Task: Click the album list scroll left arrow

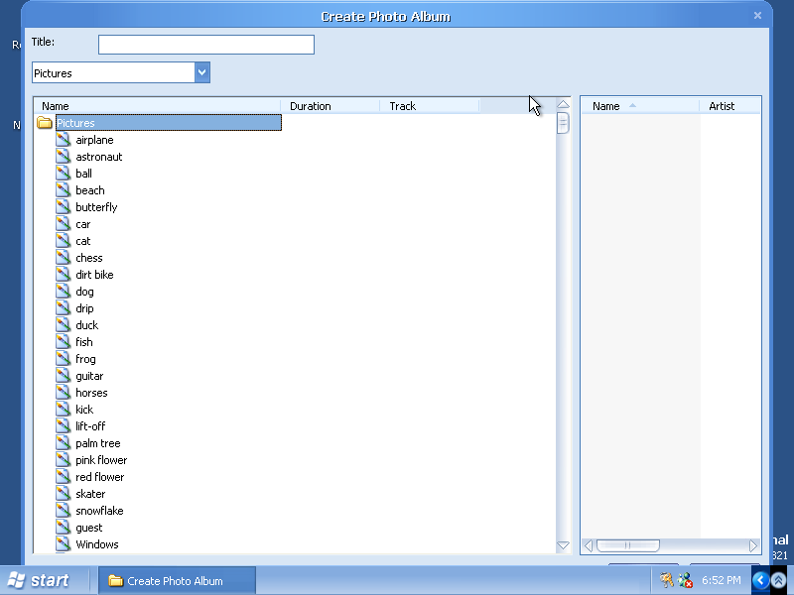Action: tap(589, 546)
